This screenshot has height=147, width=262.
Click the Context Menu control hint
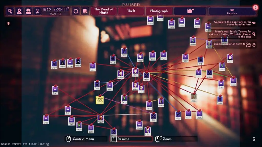coord(86,139)
